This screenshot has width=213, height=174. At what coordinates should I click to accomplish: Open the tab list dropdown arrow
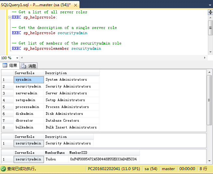tap(210, 5)
